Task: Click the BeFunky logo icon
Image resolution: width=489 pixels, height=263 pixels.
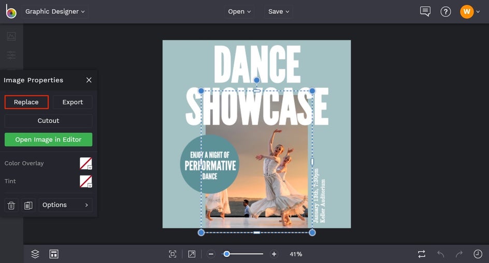Action: (x=11, y=11)
